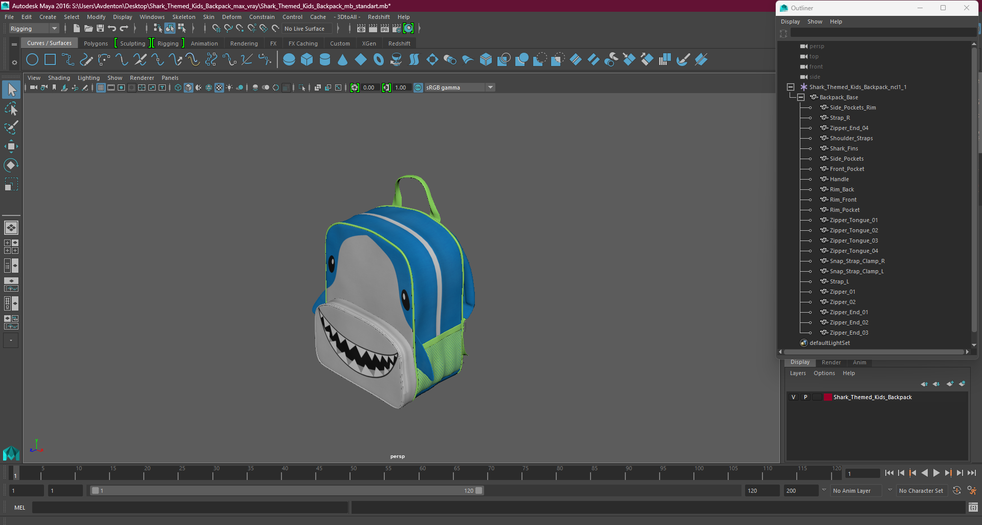Open the Deform menu
This screenshot has height=525, width=982.
point(231,17)
